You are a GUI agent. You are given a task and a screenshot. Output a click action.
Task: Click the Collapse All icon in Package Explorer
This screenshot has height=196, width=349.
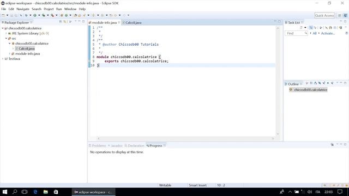(x=61, y=22)
